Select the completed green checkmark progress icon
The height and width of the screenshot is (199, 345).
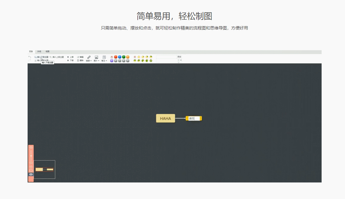[x=151, y=61]
